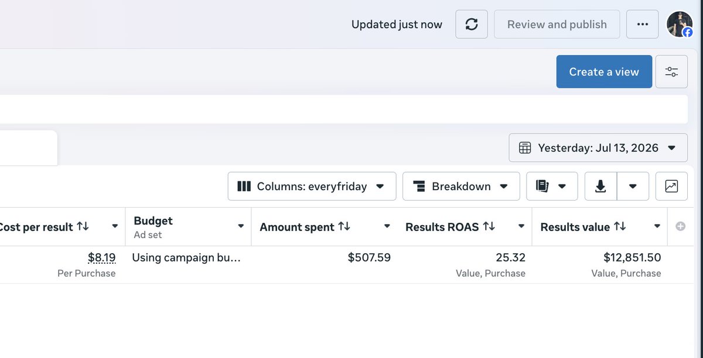703x358 pixels.
Task: Click the Updated just now text
Action: (397, 25)
